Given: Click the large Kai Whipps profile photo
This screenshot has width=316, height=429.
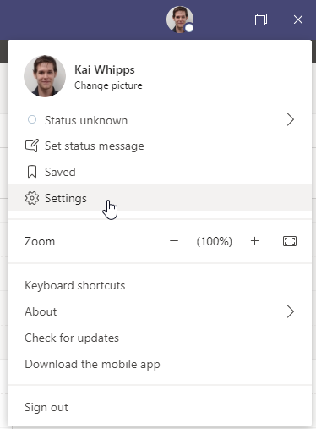Looking at the screenshot, I should (45, 76).
